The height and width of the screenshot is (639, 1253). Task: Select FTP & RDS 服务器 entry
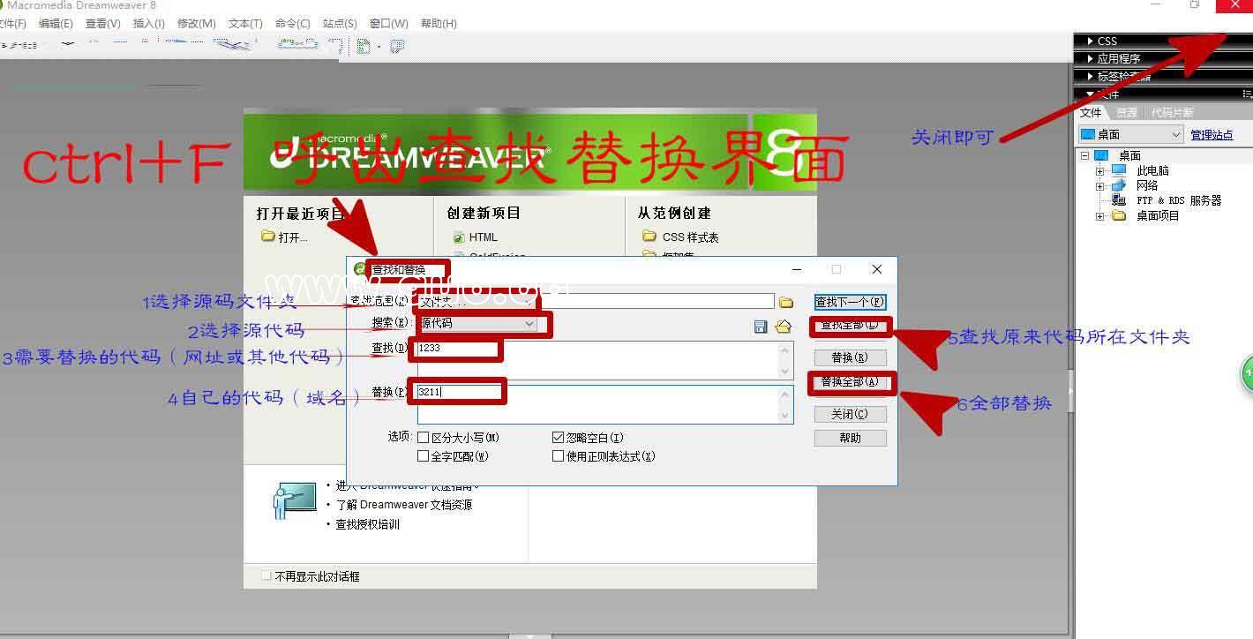(x=1179, y=200)
